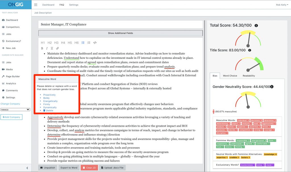291x172 pixels.
Task: Click Total Score info icon
Action: pyautogui.click(x=256, y=25)
